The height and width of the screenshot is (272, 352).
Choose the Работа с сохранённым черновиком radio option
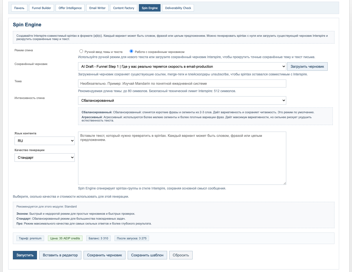(x=131, y=51)
